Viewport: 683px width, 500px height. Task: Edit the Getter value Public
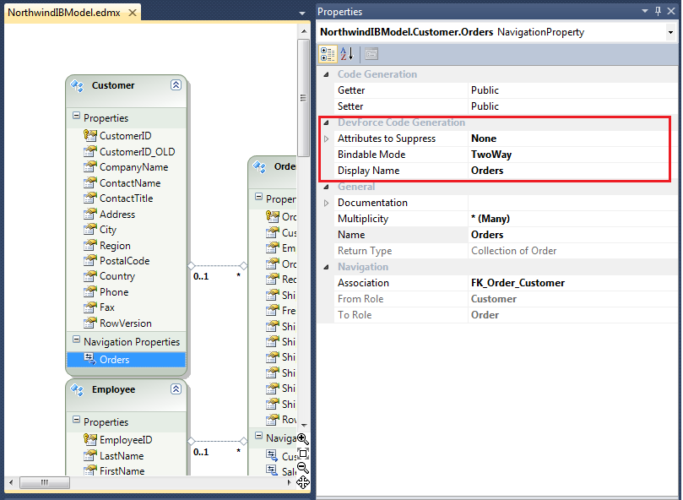(572, 90)
